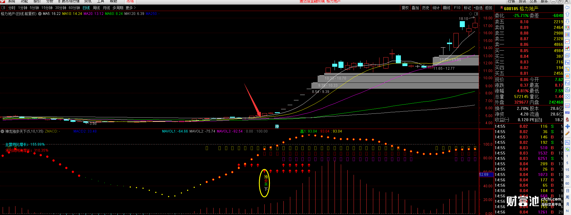Click the 卖一 8.06 order book row
The width and height of the screenshot is (571, 215).
[x=529, y=44]
